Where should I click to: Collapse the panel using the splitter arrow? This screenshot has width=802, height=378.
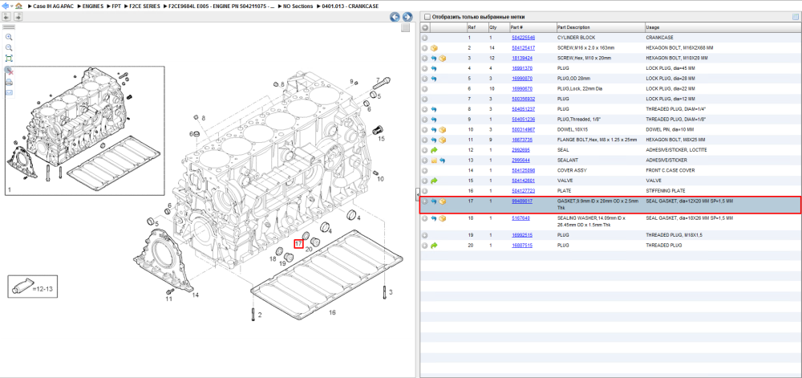(417, 193)
